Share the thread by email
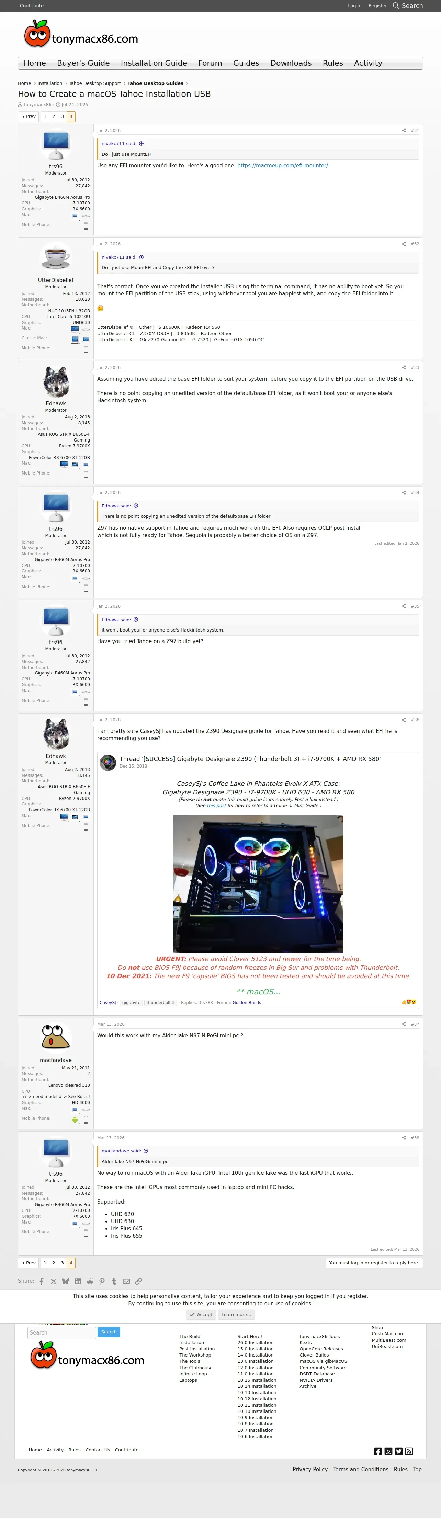 (x=126, y=1281)
